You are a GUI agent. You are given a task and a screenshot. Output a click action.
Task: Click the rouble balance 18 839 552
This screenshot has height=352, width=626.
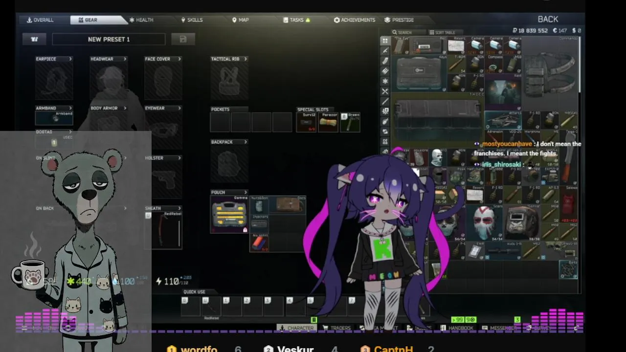coord(530,30)
